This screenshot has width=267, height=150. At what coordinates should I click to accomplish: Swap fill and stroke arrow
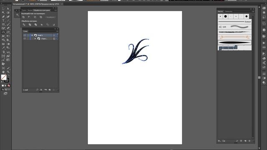click(8, 75)
